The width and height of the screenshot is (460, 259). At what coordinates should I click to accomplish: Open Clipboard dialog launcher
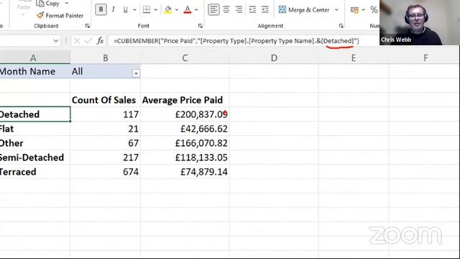(88, 26)
